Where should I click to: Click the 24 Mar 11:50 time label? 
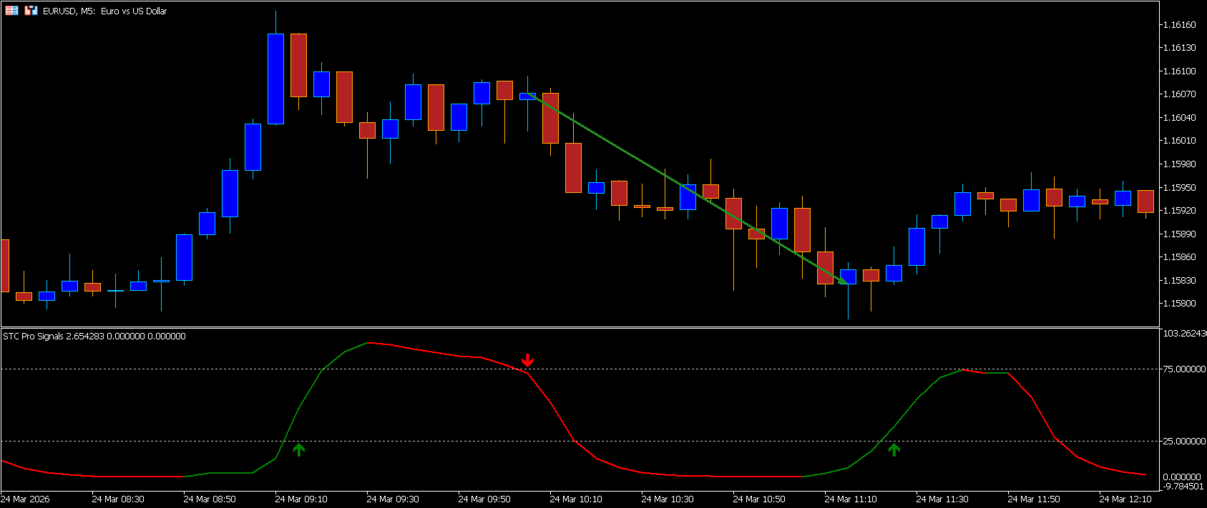pos(1034,499)
